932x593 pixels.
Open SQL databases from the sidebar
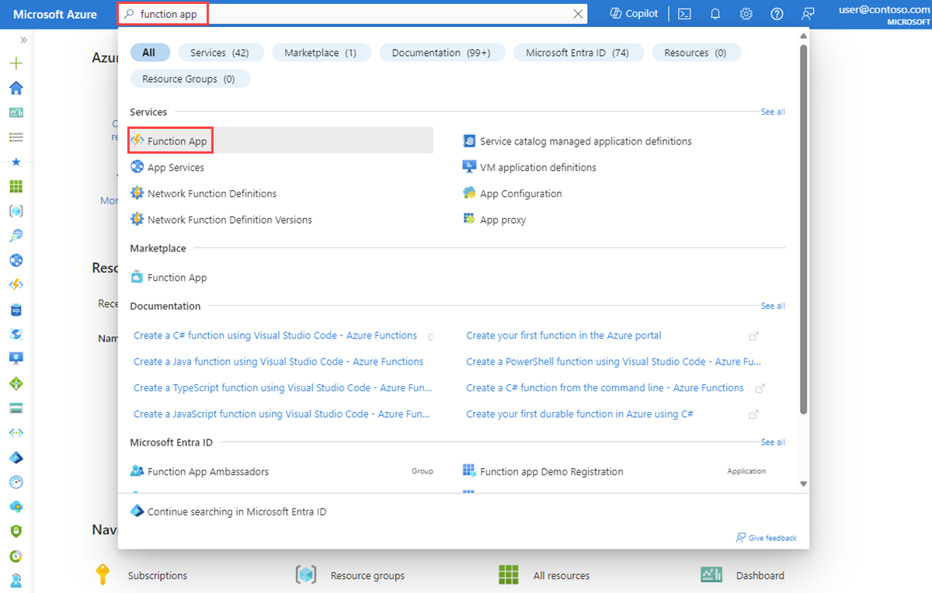point(16,310)
